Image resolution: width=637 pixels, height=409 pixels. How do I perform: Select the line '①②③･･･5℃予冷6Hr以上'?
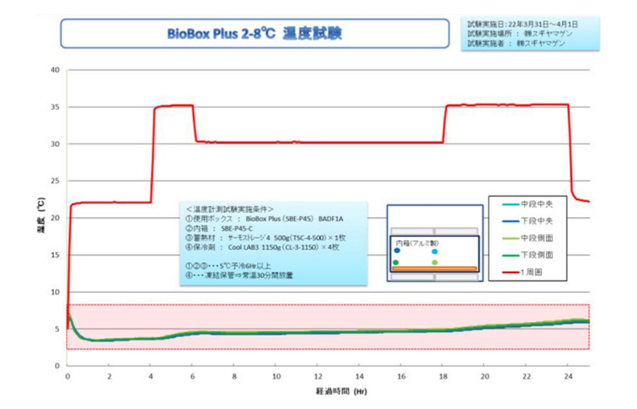[228, 266]
